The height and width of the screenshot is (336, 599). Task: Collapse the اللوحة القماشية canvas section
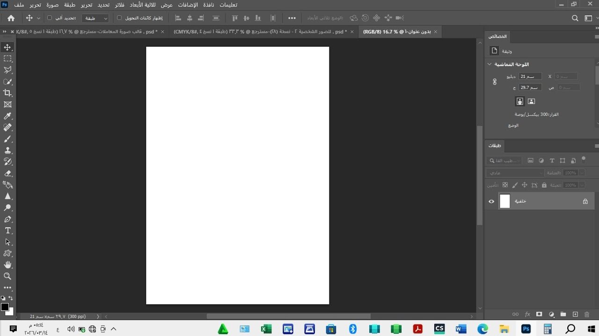click(489, 64)
